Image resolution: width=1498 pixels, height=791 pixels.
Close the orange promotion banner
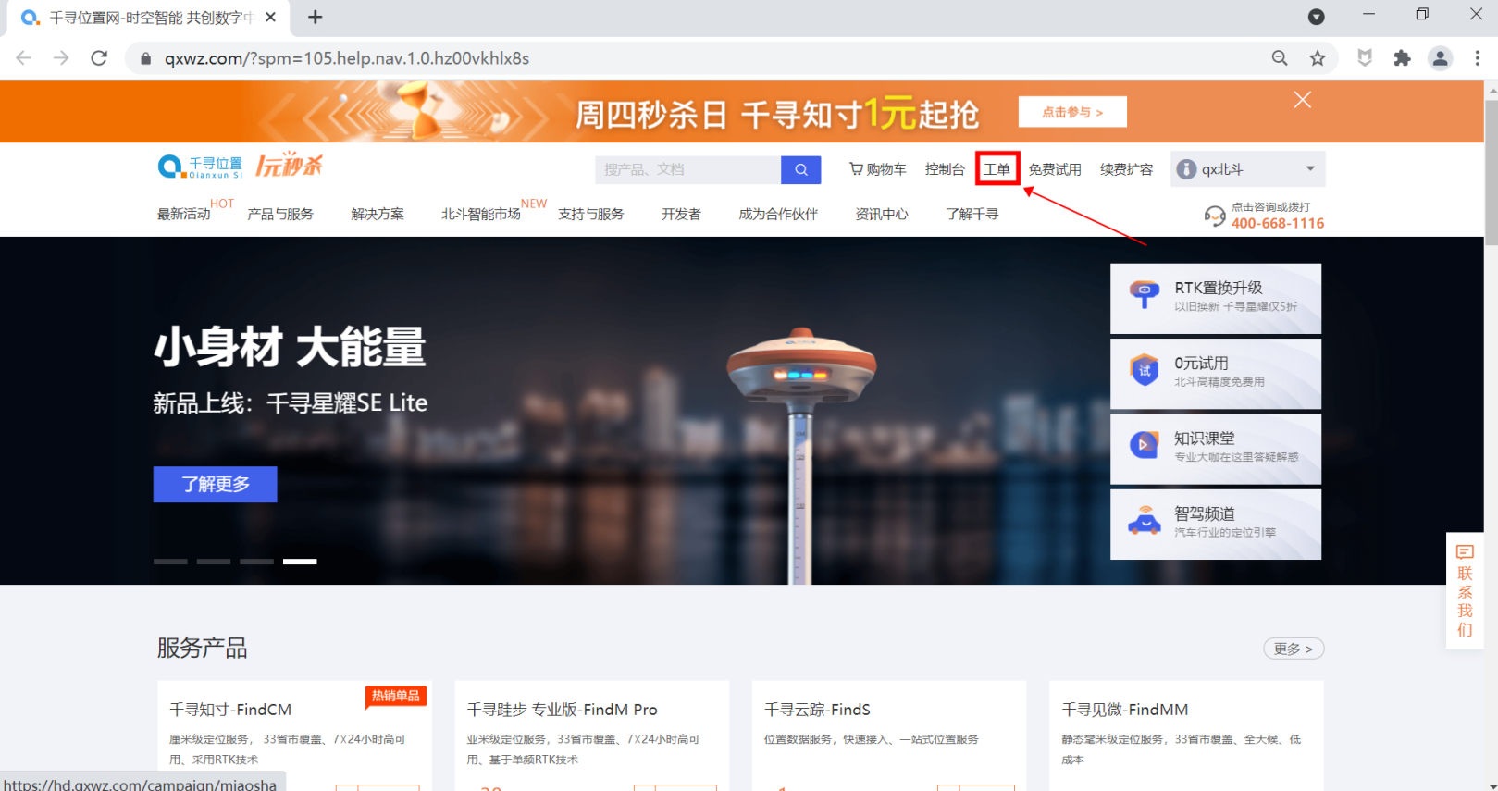tap(1302, 100)
